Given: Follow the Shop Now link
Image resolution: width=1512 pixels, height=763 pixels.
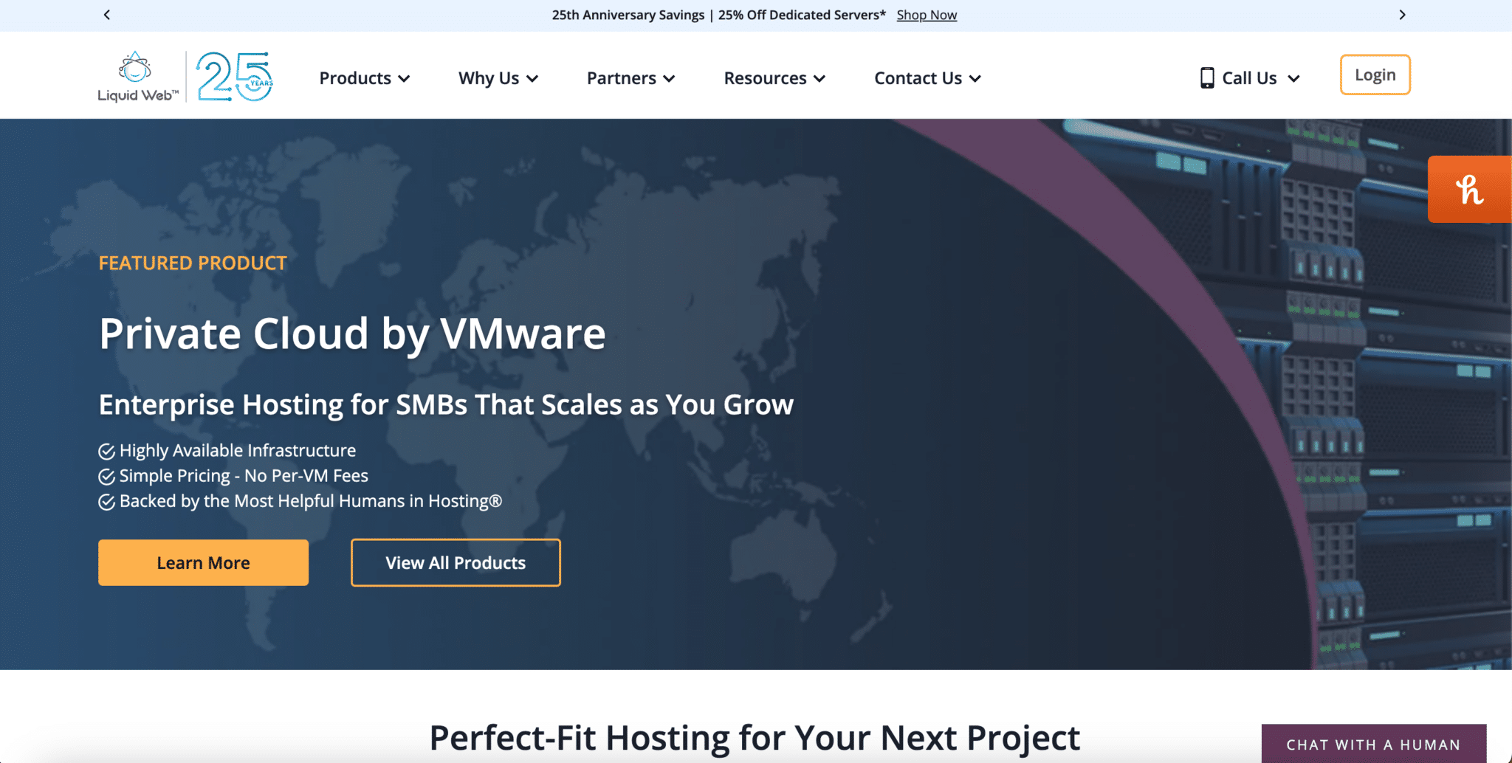Looking at the screenshot, I should tap(927, 14).
